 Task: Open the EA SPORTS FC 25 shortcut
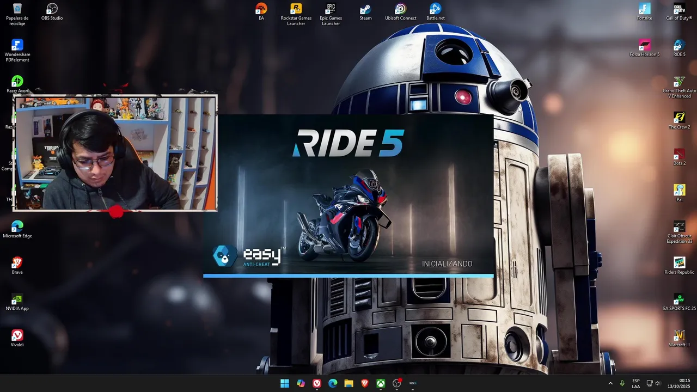coord(680,302)
